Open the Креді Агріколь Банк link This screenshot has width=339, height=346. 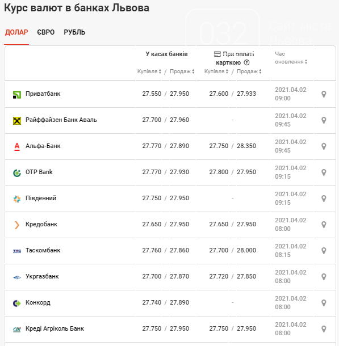(x=55, y=328)
